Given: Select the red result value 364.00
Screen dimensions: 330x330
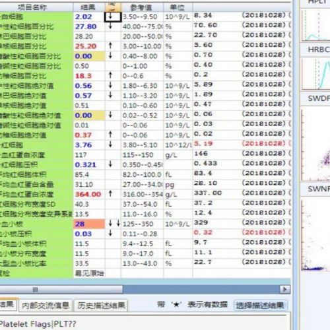Looking at the screenshot, I should (x=88, y=194).
